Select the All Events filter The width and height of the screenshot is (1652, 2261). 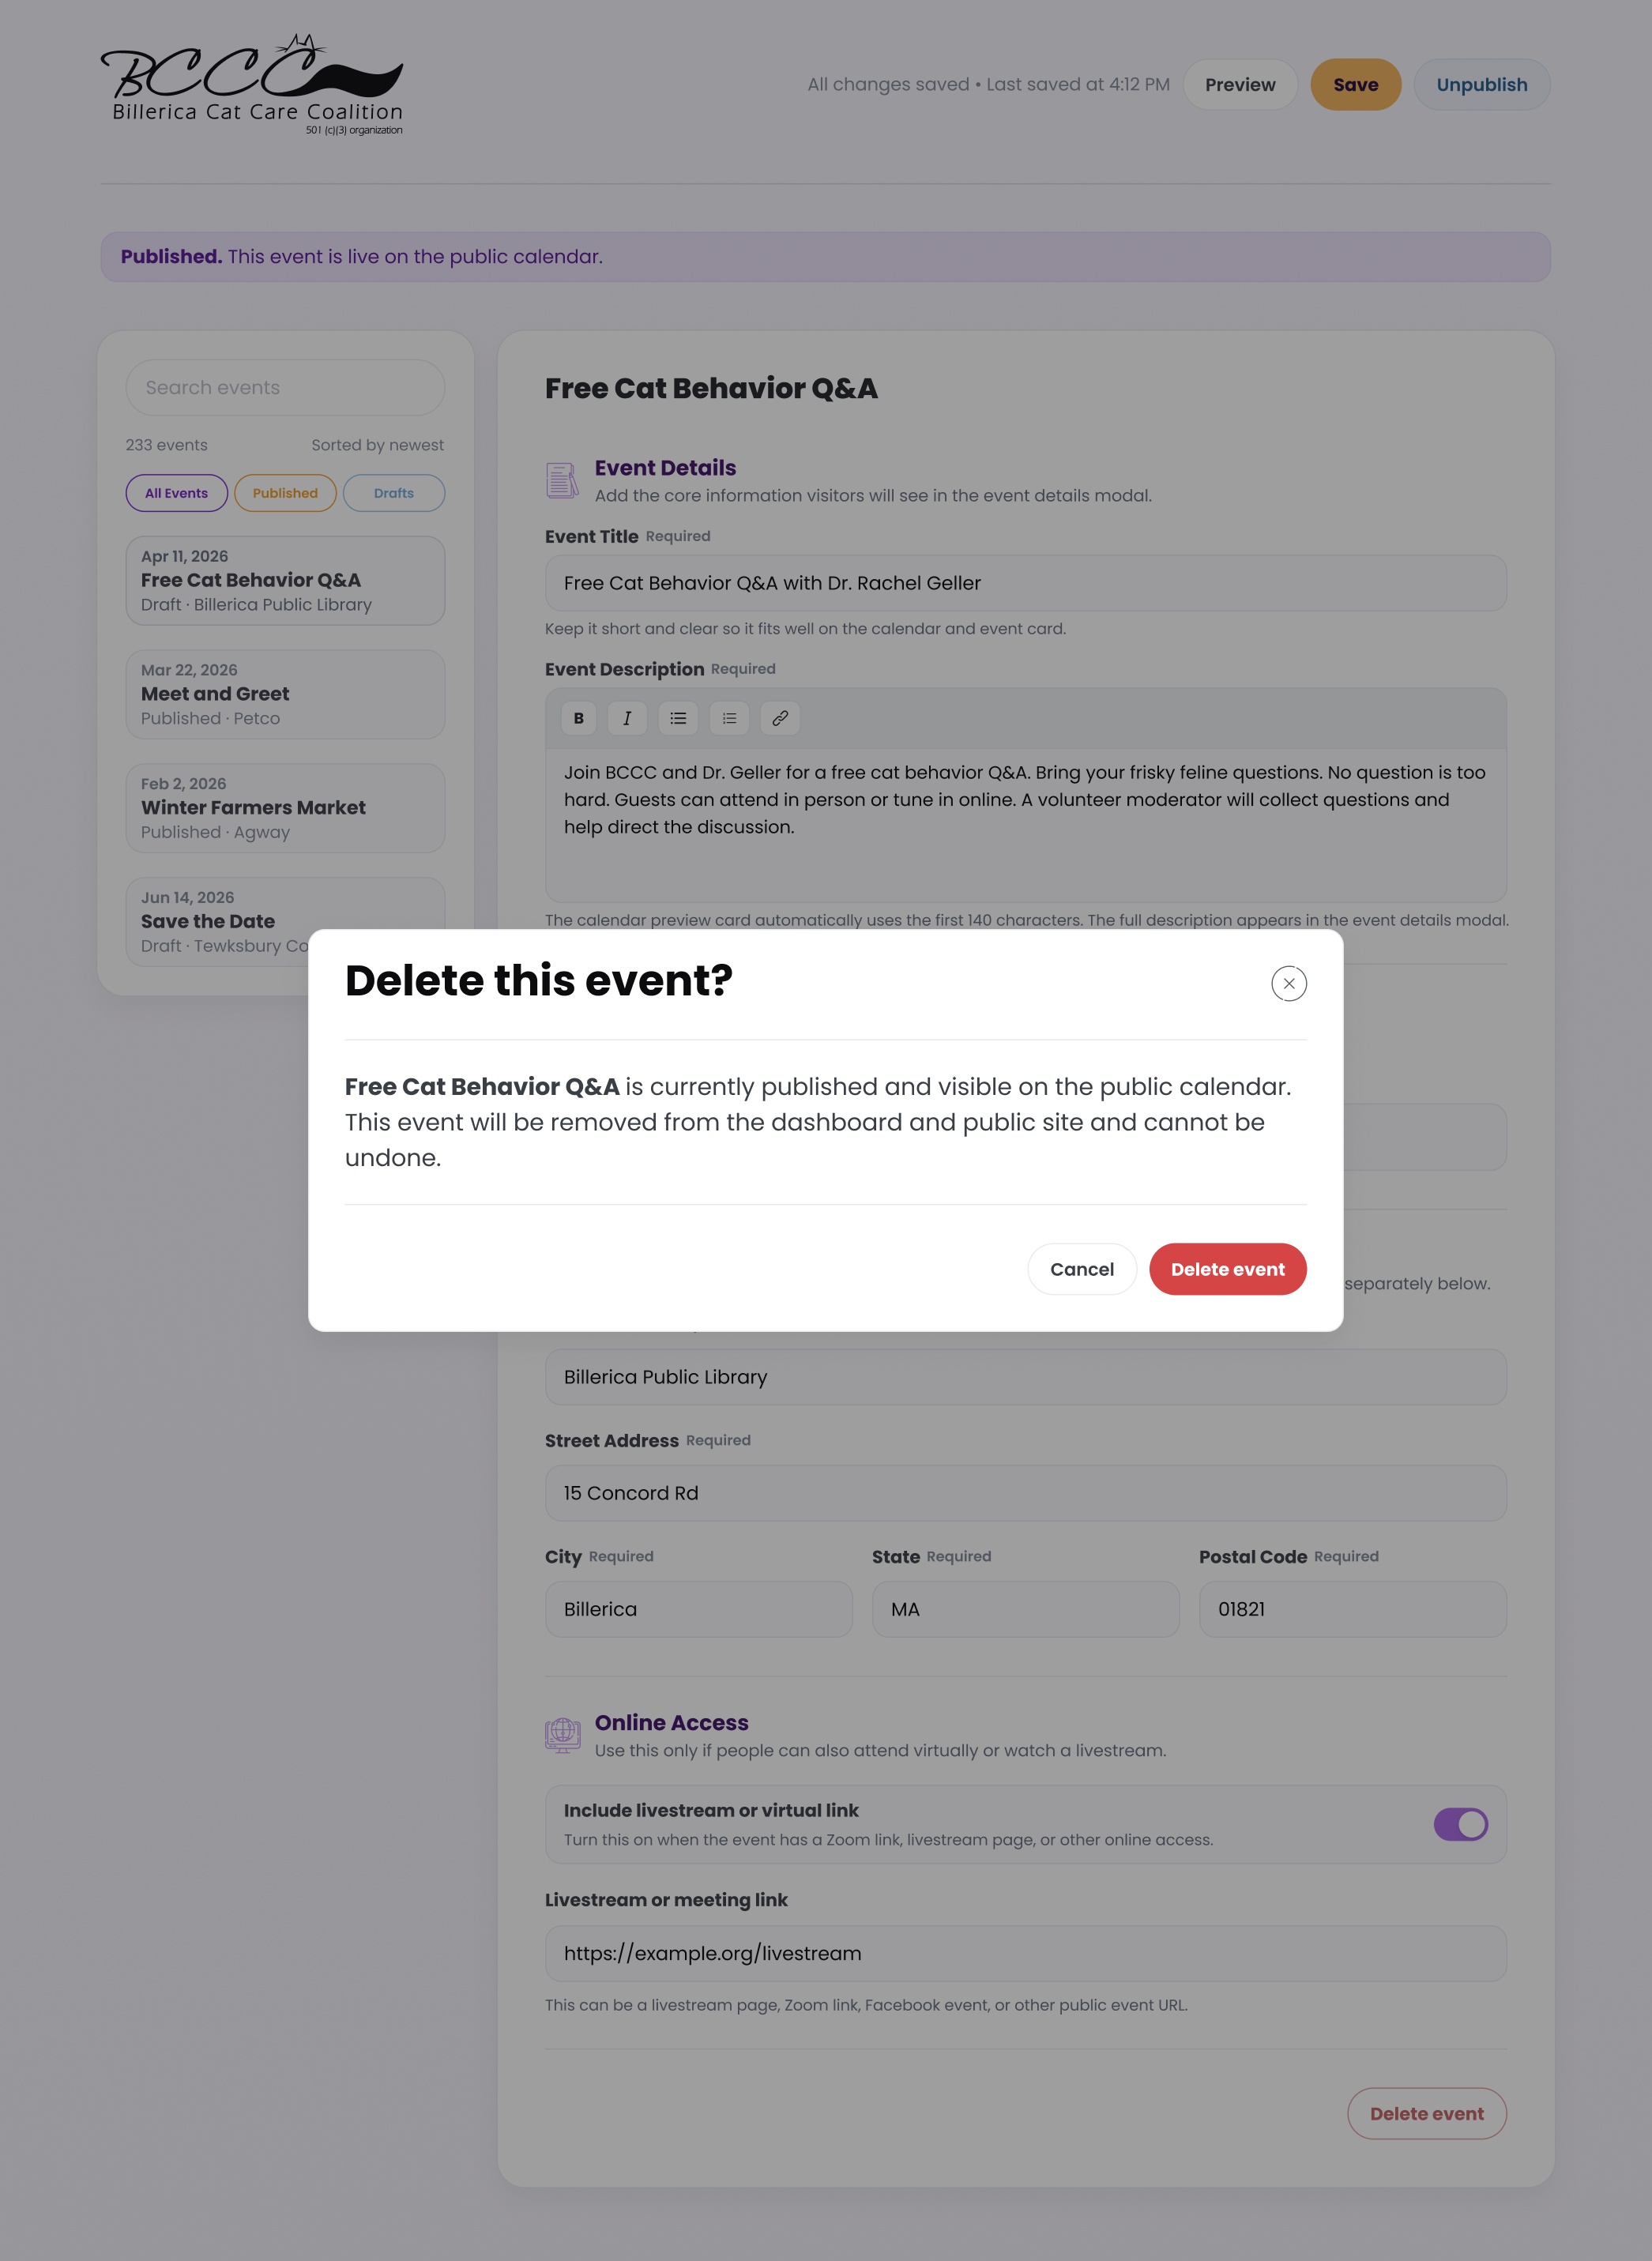pos(176,492)
